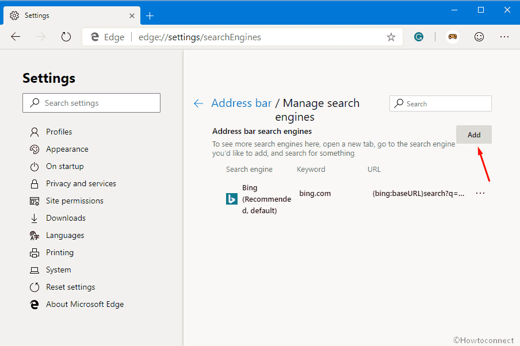This screenshot has height=346, width=520.
Task: Click the Languages icon
Action: coord(35,235)
